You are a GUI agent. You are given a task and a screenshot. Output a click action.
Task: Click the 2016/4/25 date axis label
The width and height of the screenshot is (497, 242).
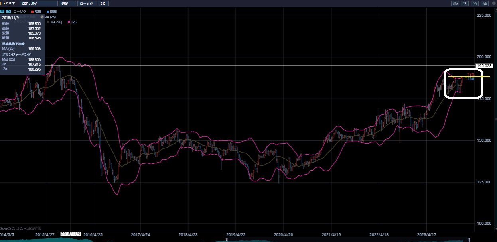92,234
